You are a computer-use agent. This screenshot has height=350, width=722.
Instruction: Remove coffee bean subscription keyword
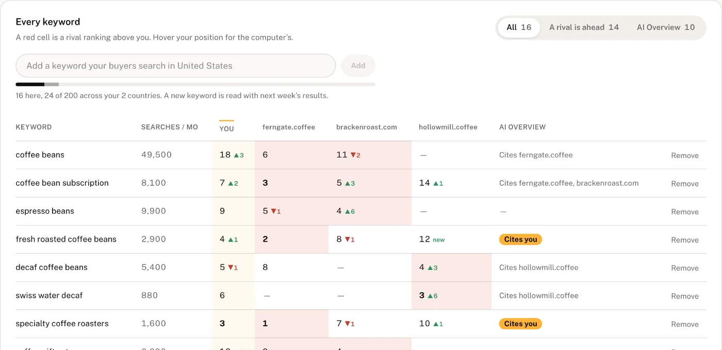[685, 184]
